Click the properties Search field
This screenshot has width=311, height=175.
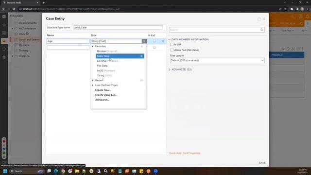(x=217, y=30)
